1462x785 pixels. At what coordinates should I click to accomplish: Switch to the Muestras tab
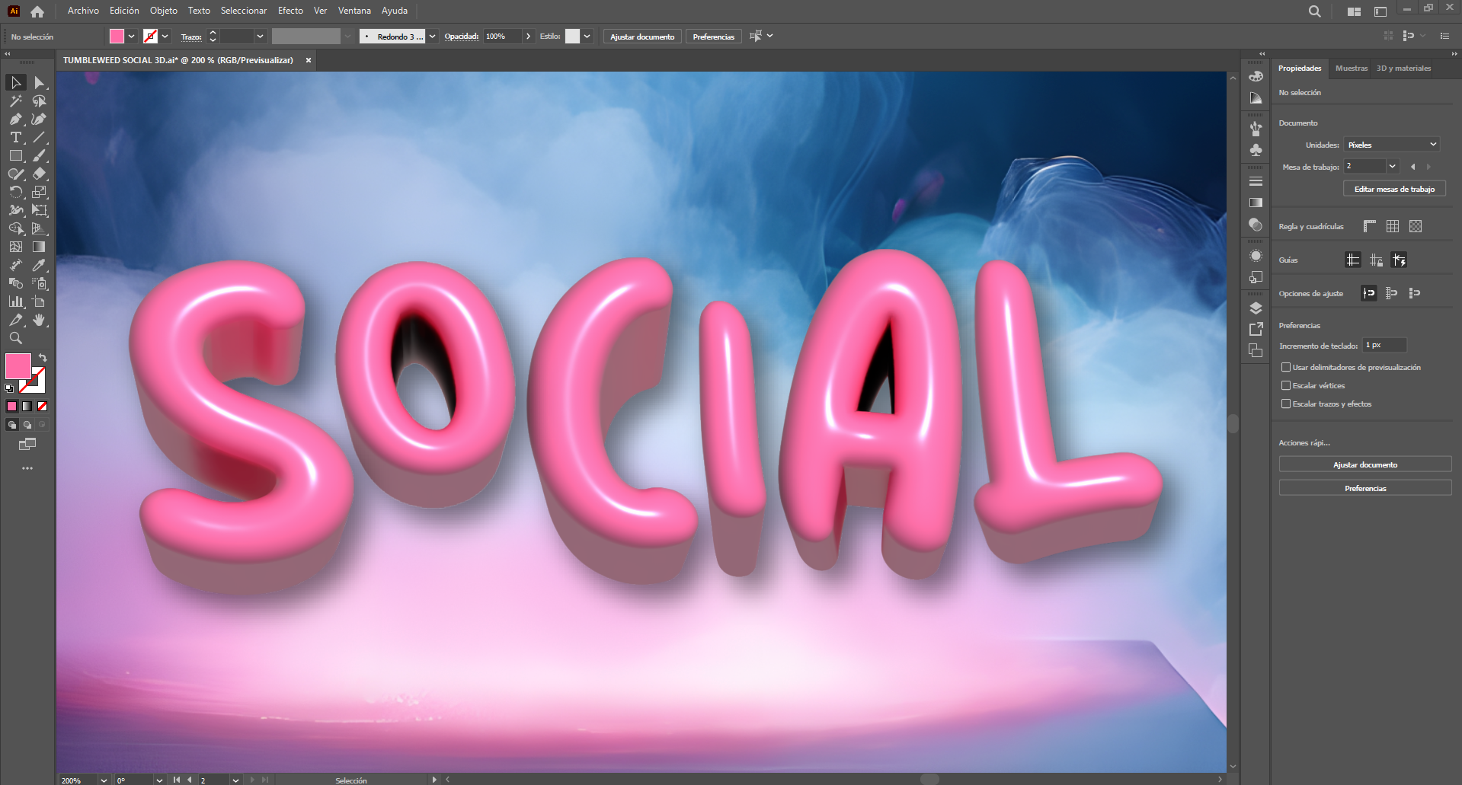pos(1352,68)
